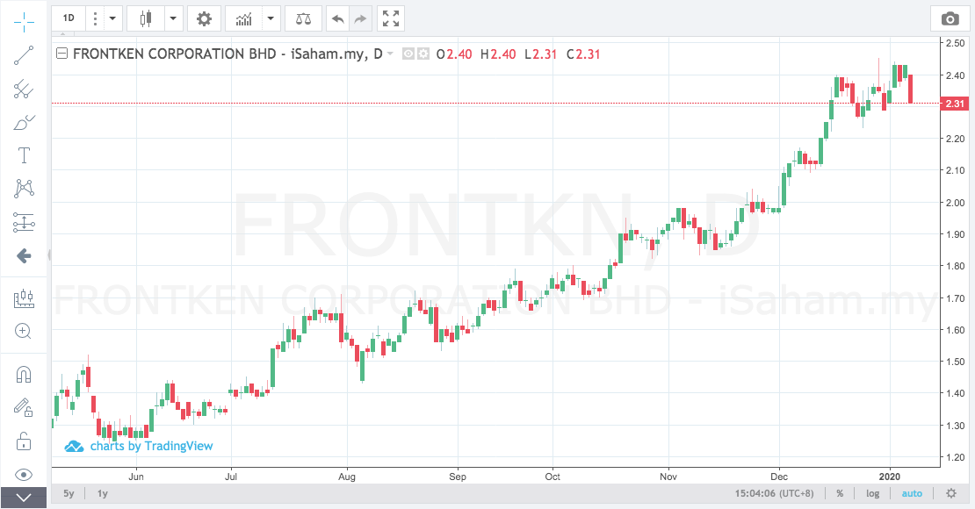
Task: Select the 1y time range
Action: click(x=103, y=493)
